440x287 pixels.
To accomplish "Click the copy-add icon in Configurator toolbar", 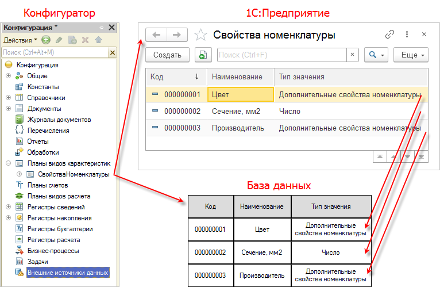I will point(72,40).
